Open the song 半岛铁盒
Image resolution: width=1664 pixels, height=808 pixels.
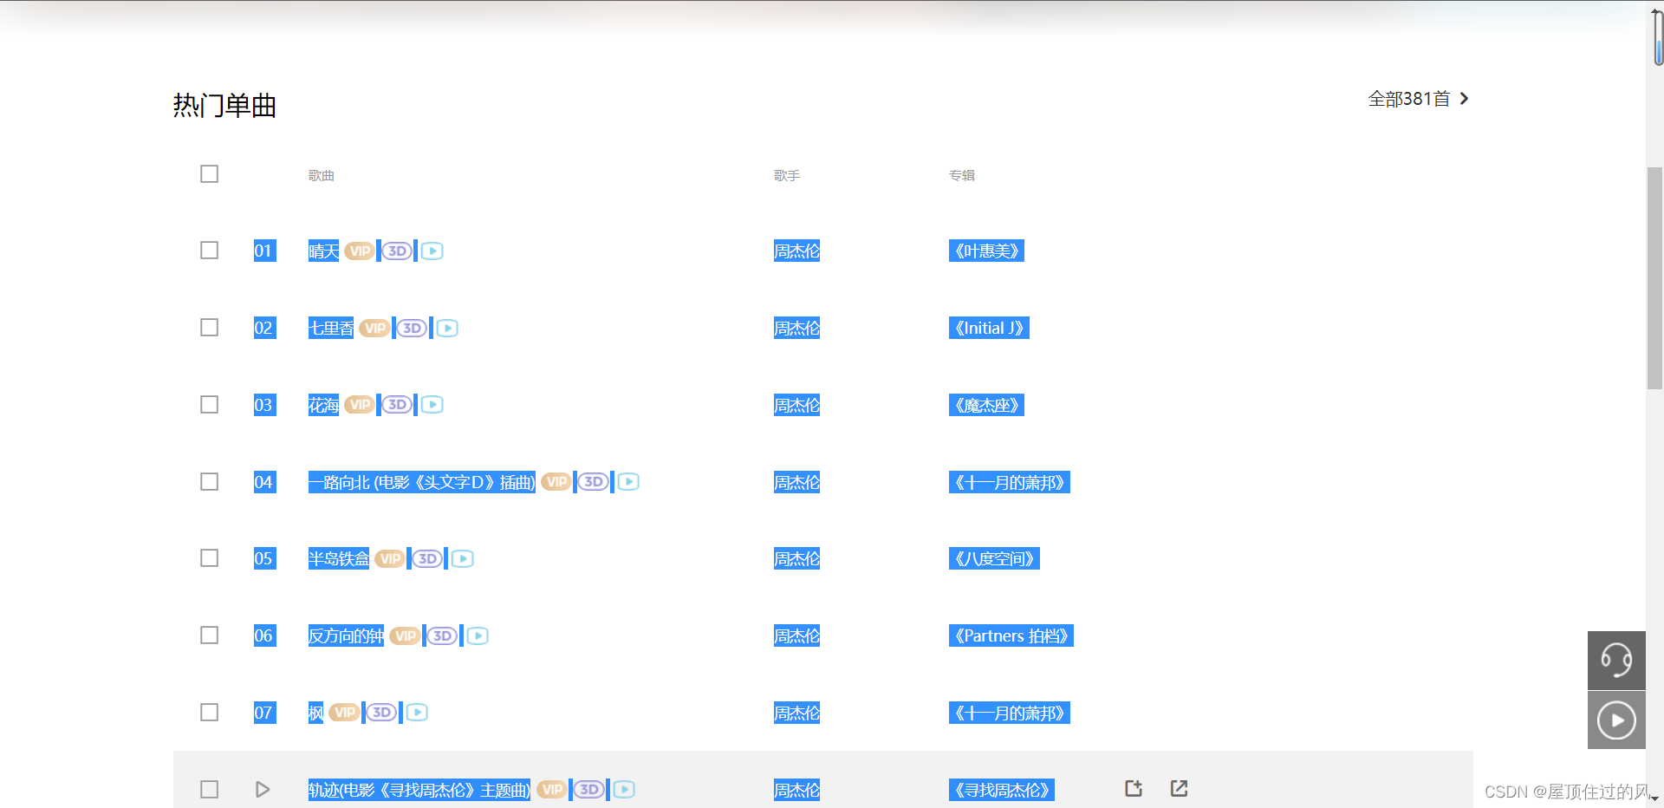click(339, 559)
